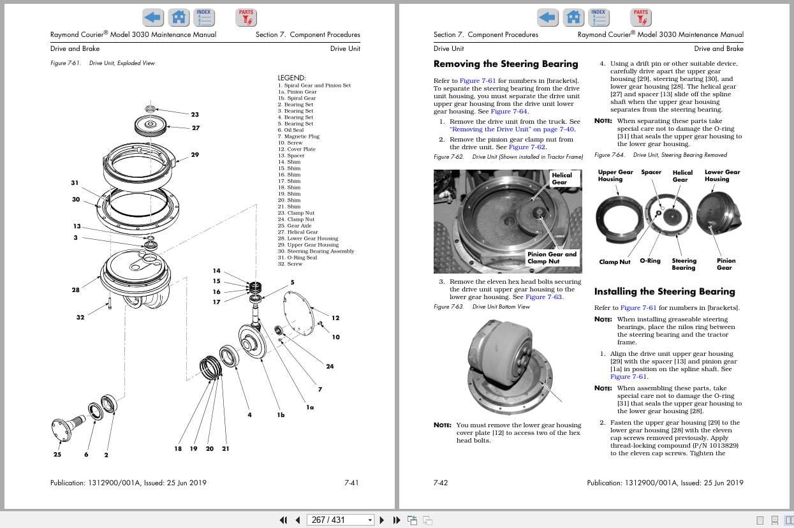Jump to the first page
The height and width of the screenshot is (528, 794).
(x=284, y=520)
